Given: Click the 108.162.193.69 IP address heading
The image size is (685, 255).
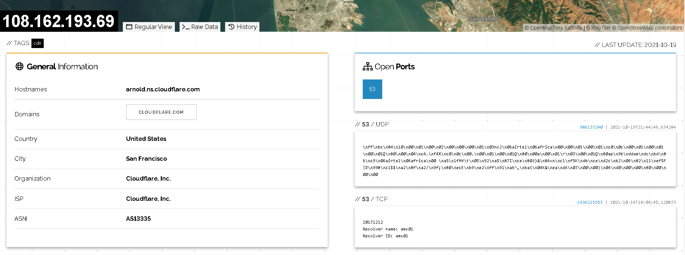Looking at the screenshot, I should pos(59,21).
